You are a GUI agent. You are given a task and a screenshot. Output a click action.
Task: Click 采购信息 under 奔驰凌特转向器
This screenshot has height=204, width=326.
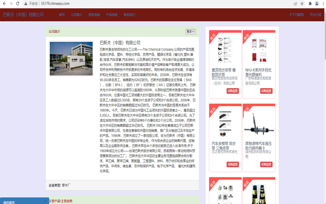pyautogui.click(x=266, y=164)
